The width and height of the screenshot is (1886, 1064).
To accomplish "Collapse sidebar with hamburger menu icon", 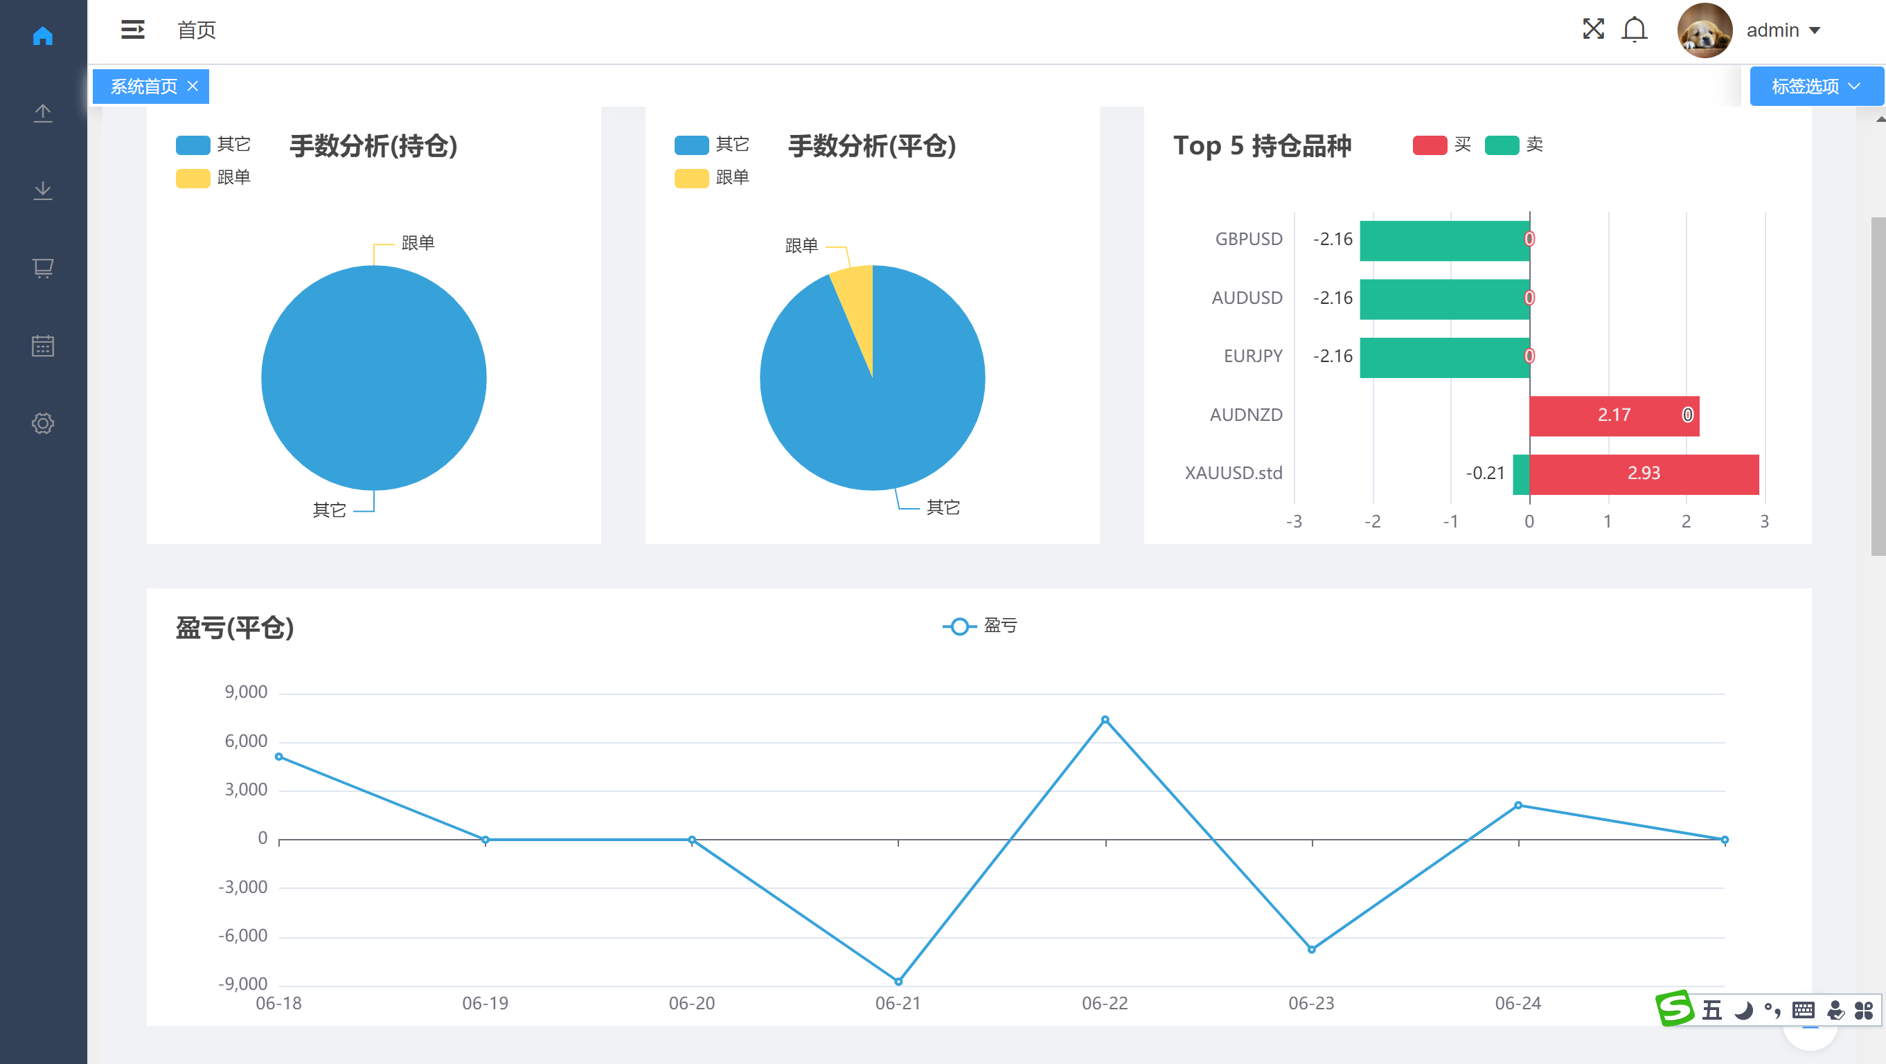I will pos(132,29).
